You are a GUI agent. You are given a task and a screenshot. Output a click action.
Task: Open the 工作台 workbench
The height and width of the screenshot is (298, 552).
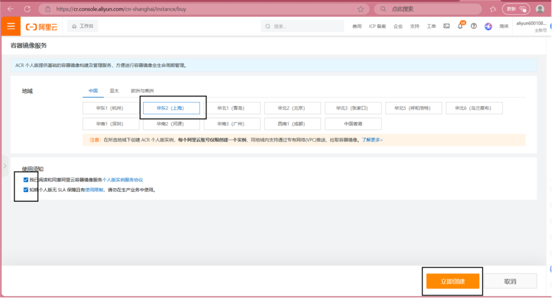[83, 26]
